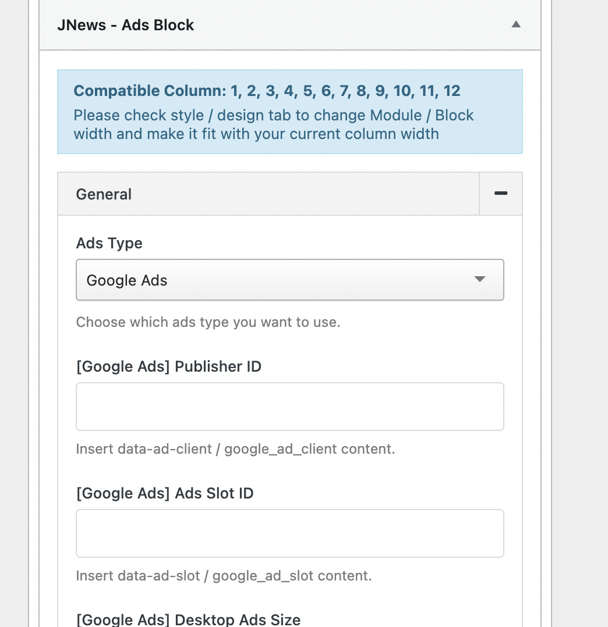Click the Compatible Column heading text
The image size is (608, 627).
click(267, 91)
